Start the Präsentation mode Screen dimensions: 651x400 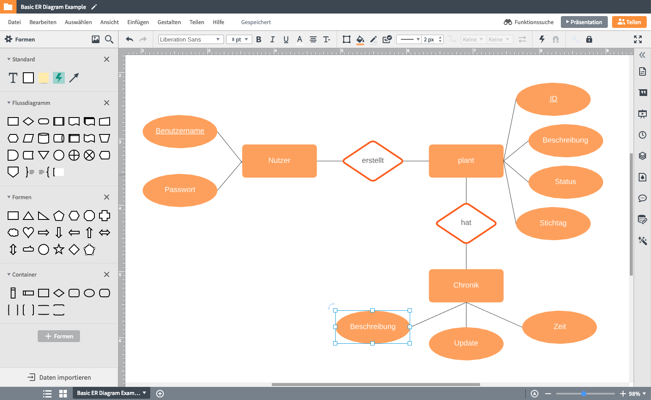click(584, 22)
